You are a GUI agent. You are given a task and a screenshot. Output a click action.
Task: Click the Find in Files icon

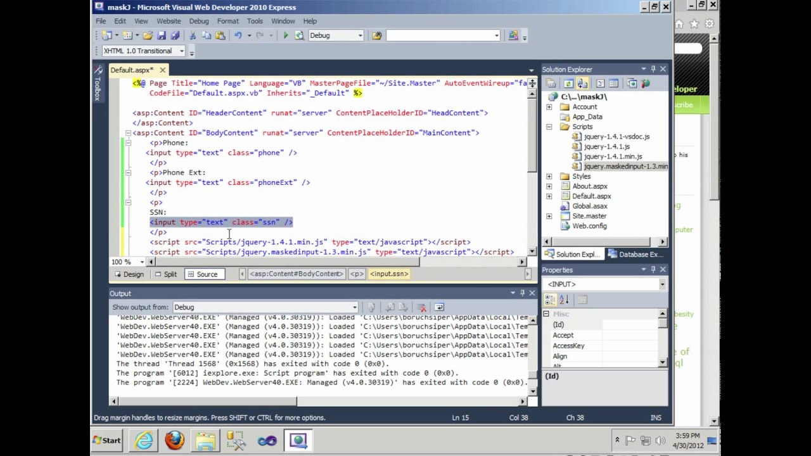point(377,35)
